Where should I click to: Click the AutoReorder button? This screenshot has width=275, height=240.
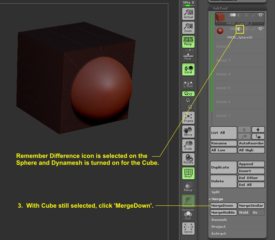[x=251, y=143]
